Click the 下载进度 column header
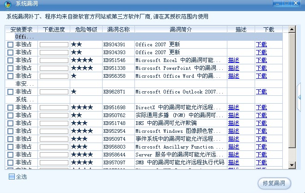 54,30
